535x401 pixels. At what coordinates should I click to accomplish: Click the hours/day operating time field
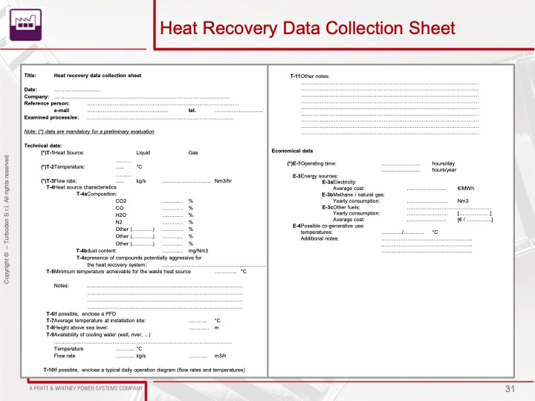pos(401,163)
